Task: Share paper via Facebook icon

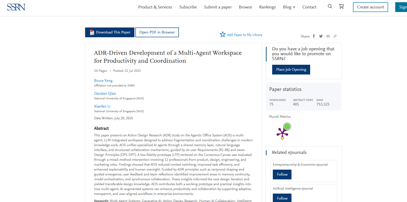Action: pos(314,36)
